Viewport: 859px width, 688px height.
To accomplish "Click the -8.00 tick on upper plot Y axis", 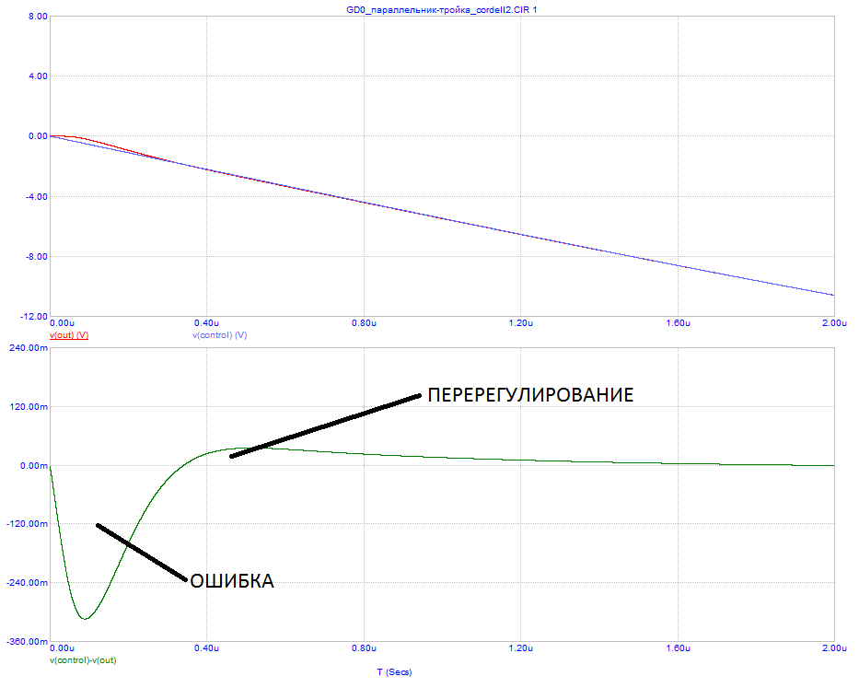I will (37, 257).
